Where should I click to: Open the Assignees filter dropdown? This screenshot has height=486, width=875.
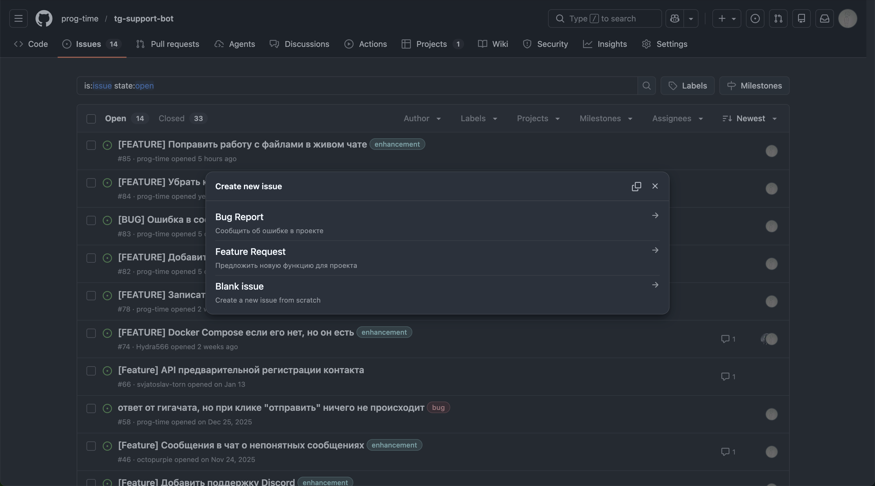[x=677, y=119]
